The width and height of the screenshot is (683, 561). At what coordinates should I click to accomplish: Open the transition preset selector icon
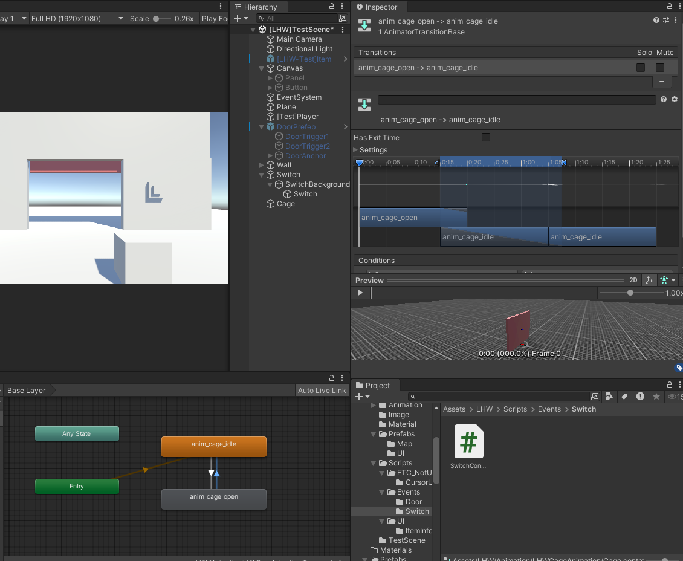(666, 20)
